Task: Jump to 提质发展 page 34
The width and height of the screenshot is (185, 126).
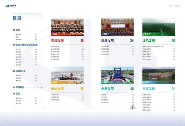Action: tap(132, 41)
